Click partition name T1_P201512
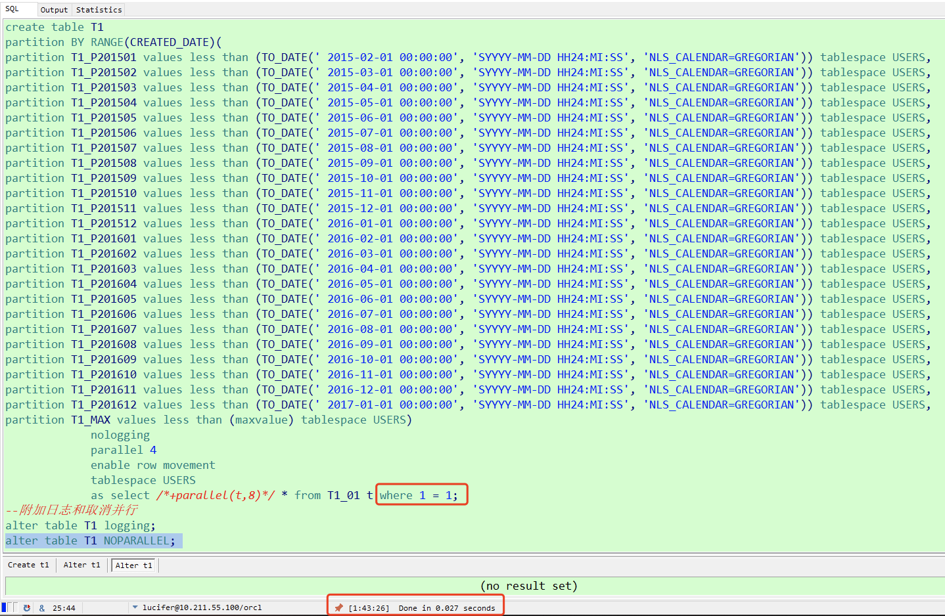 tap(104, 223)
